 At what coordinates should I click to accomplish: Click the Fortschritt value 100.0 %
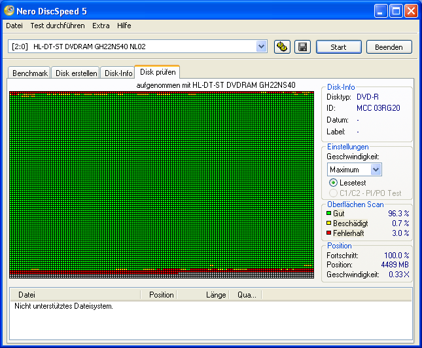pyautogui.click(x=396, y=256)
